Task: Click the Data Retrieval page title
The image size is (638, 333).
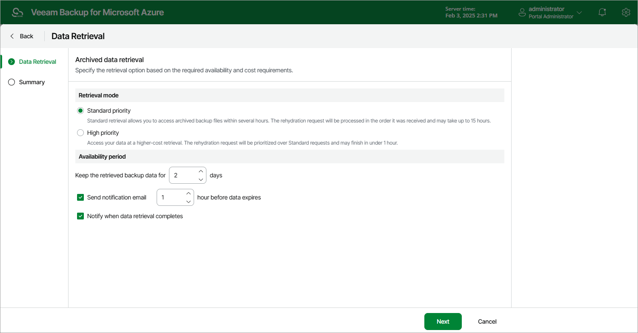Action: 78,36
